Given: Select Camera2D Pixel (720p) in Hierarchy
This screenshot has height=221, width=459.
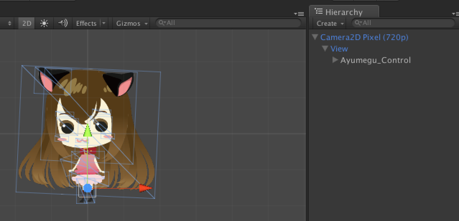Looking at the screenshot, I should coord(364,37).
